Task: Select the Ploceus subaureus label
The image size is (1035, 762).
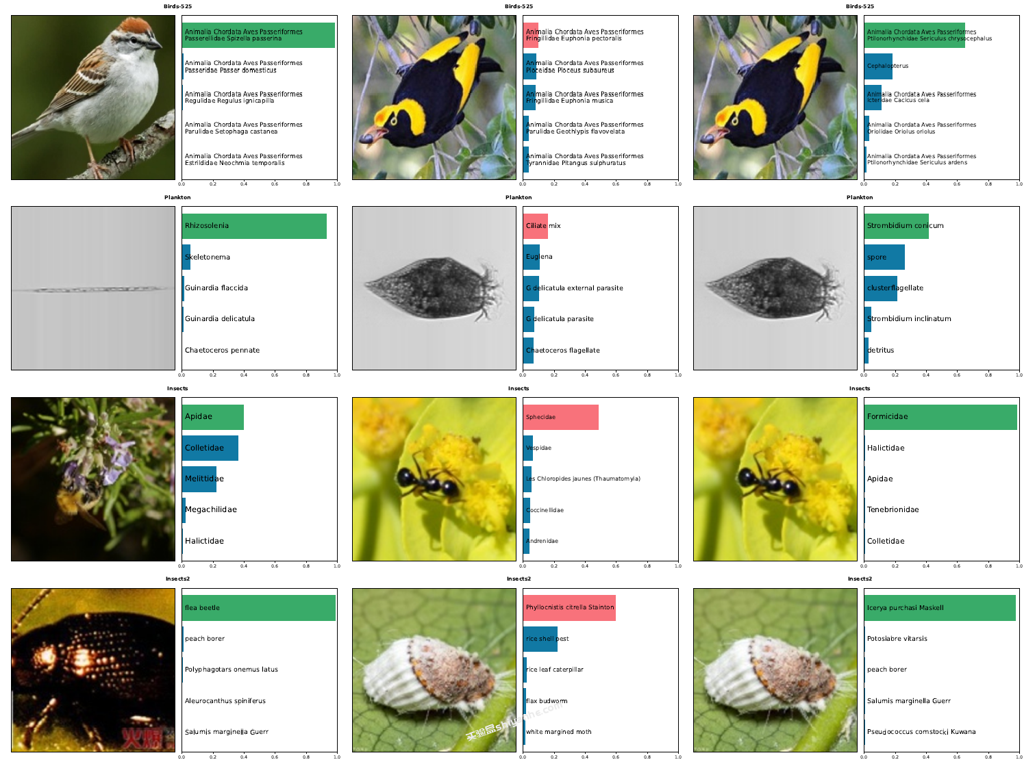Action: (x=584, y=66)
